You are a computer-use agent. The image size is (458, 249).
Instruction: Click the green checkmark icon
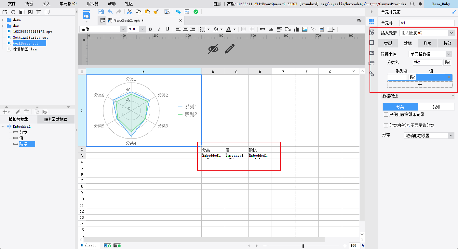(x=195, y=12)
